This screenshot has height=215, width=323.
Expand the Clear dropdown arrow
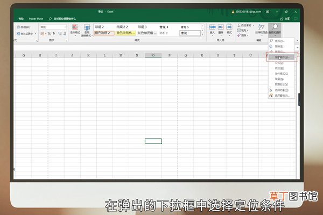point(248,35)
